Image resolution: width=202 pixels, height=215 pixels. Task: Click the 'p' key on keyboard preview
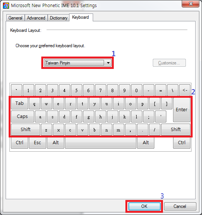[143, 103]
